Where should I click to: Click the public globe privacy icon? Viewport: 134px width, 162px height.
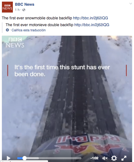pyautogui.click(x=24, y=10)
